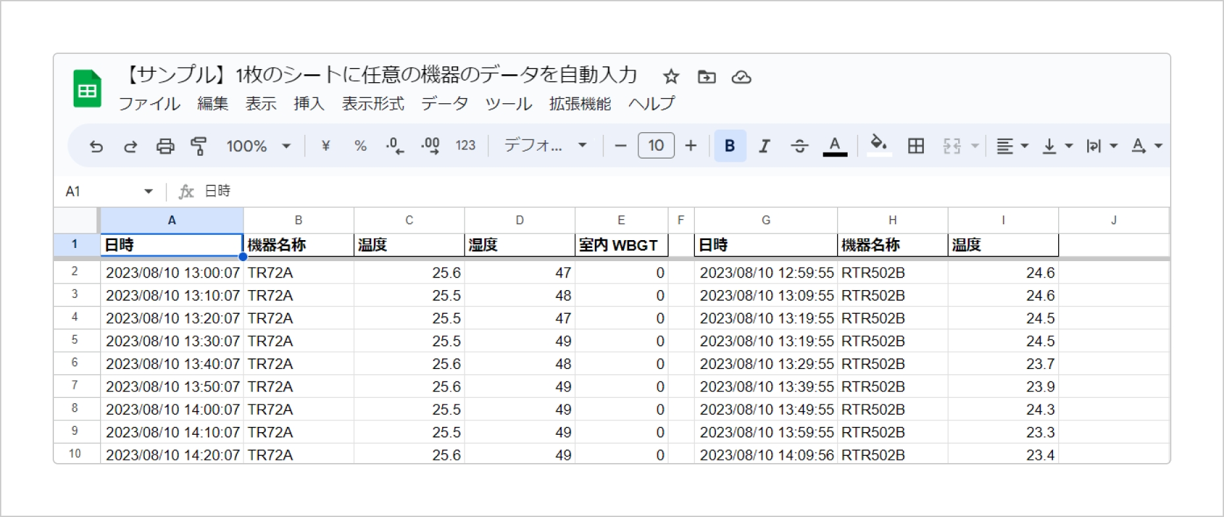
Task: Open the Borders tool
Action: [x=916, y=146]
